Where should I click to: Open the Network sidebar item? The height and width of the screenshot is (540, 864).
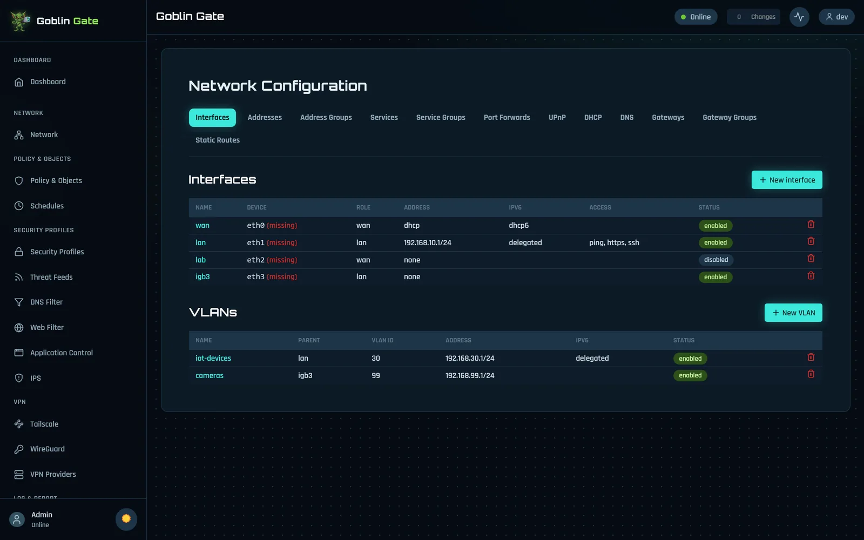[x=73, y=135]
